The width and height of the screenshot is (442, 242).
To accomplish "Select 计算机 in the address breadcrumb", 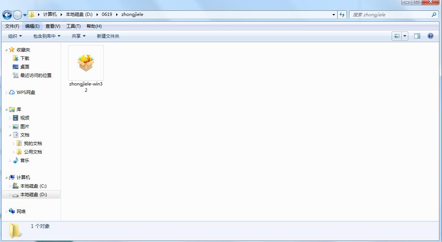I will click(50, 14).
